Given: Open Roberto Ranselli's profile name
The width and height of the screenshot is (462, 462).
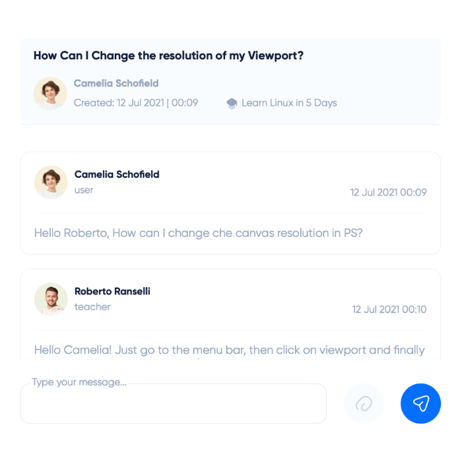Looking at the screenshot, I should (x=112, y=292).
